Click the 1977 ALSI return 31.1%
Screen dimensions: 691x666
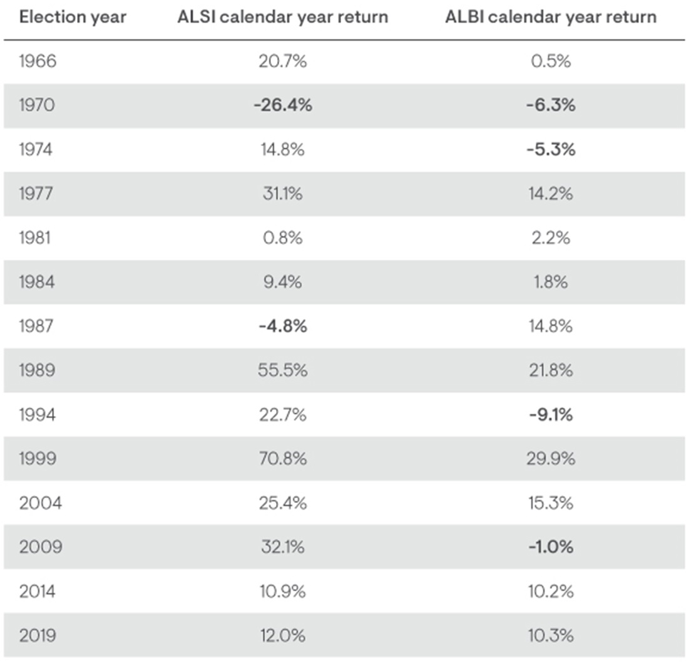pos(283,194)
